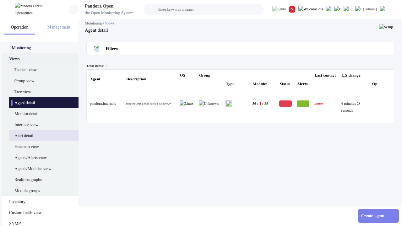The height and width of the screenshot is (226, 402).
Task: Focus the keyword search field
Action: point(204,9)
